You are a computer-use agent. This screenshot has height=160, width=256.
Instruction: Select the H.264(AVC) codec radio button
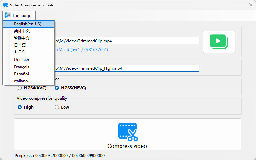32,88
